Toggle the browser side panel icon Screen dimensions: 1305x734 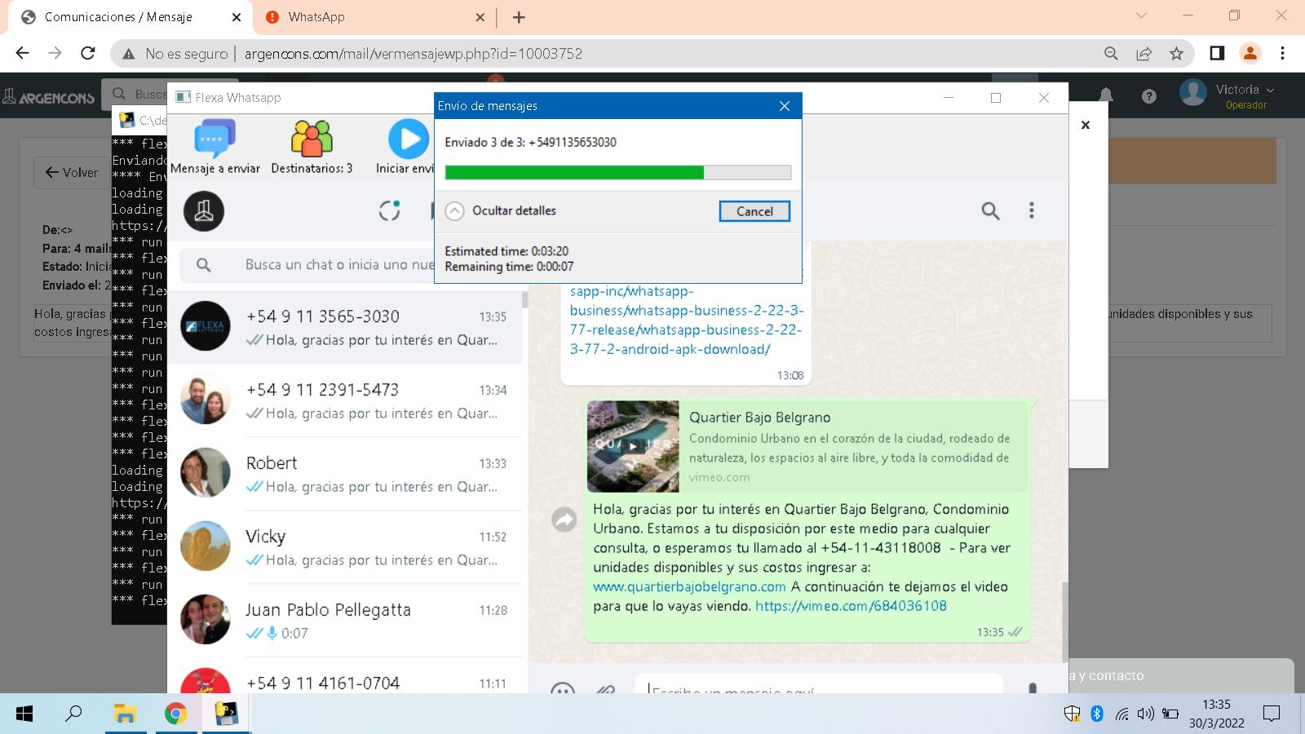tap(1217, 53)
